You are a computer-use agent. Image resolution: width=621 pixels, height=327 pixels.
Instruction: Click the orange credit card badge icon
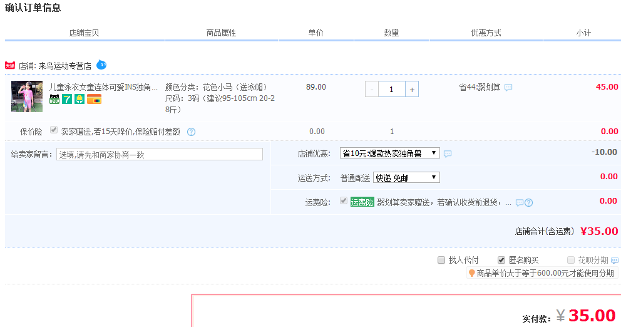[95, 99]
